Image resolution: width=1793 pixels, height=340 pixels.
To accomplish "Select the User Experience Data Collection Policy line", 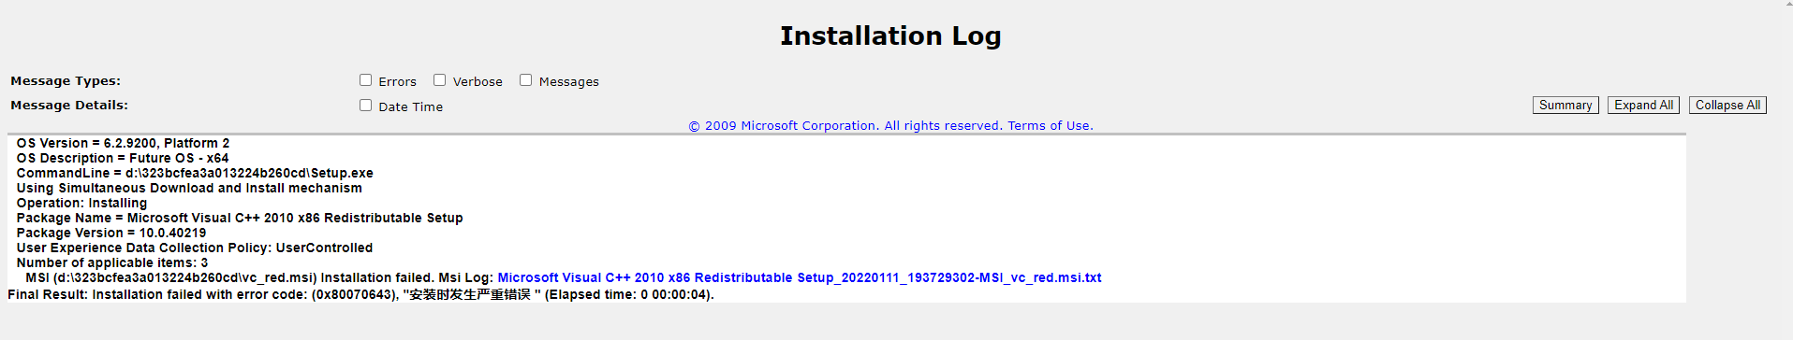I will click(x=195, y=248).
